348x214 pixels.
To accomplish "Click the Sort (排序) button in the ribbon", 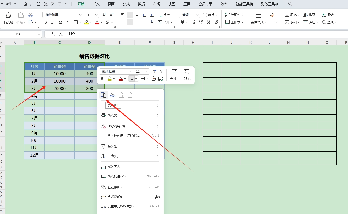I will coord(311,15).
